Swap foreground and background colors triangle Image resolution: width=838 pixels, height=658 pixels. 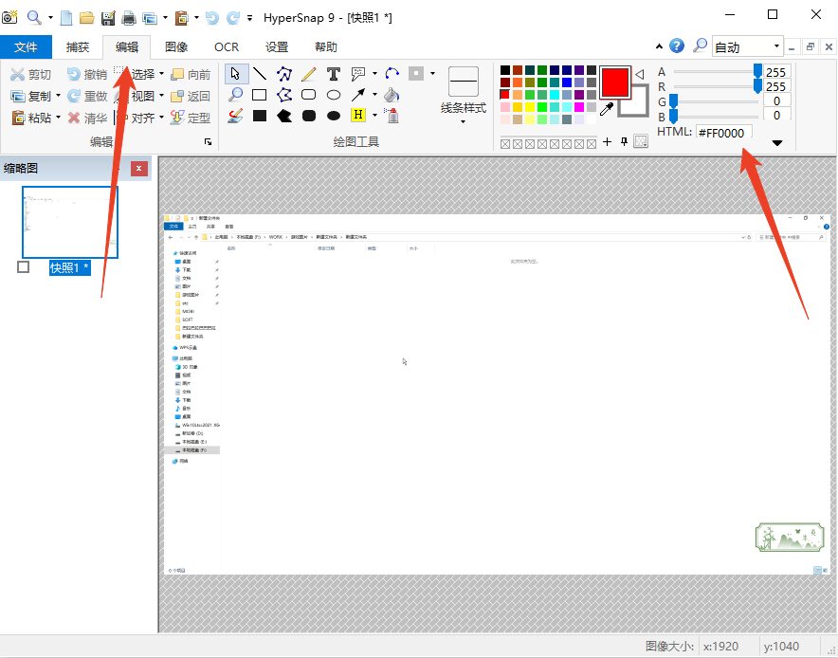640,74
